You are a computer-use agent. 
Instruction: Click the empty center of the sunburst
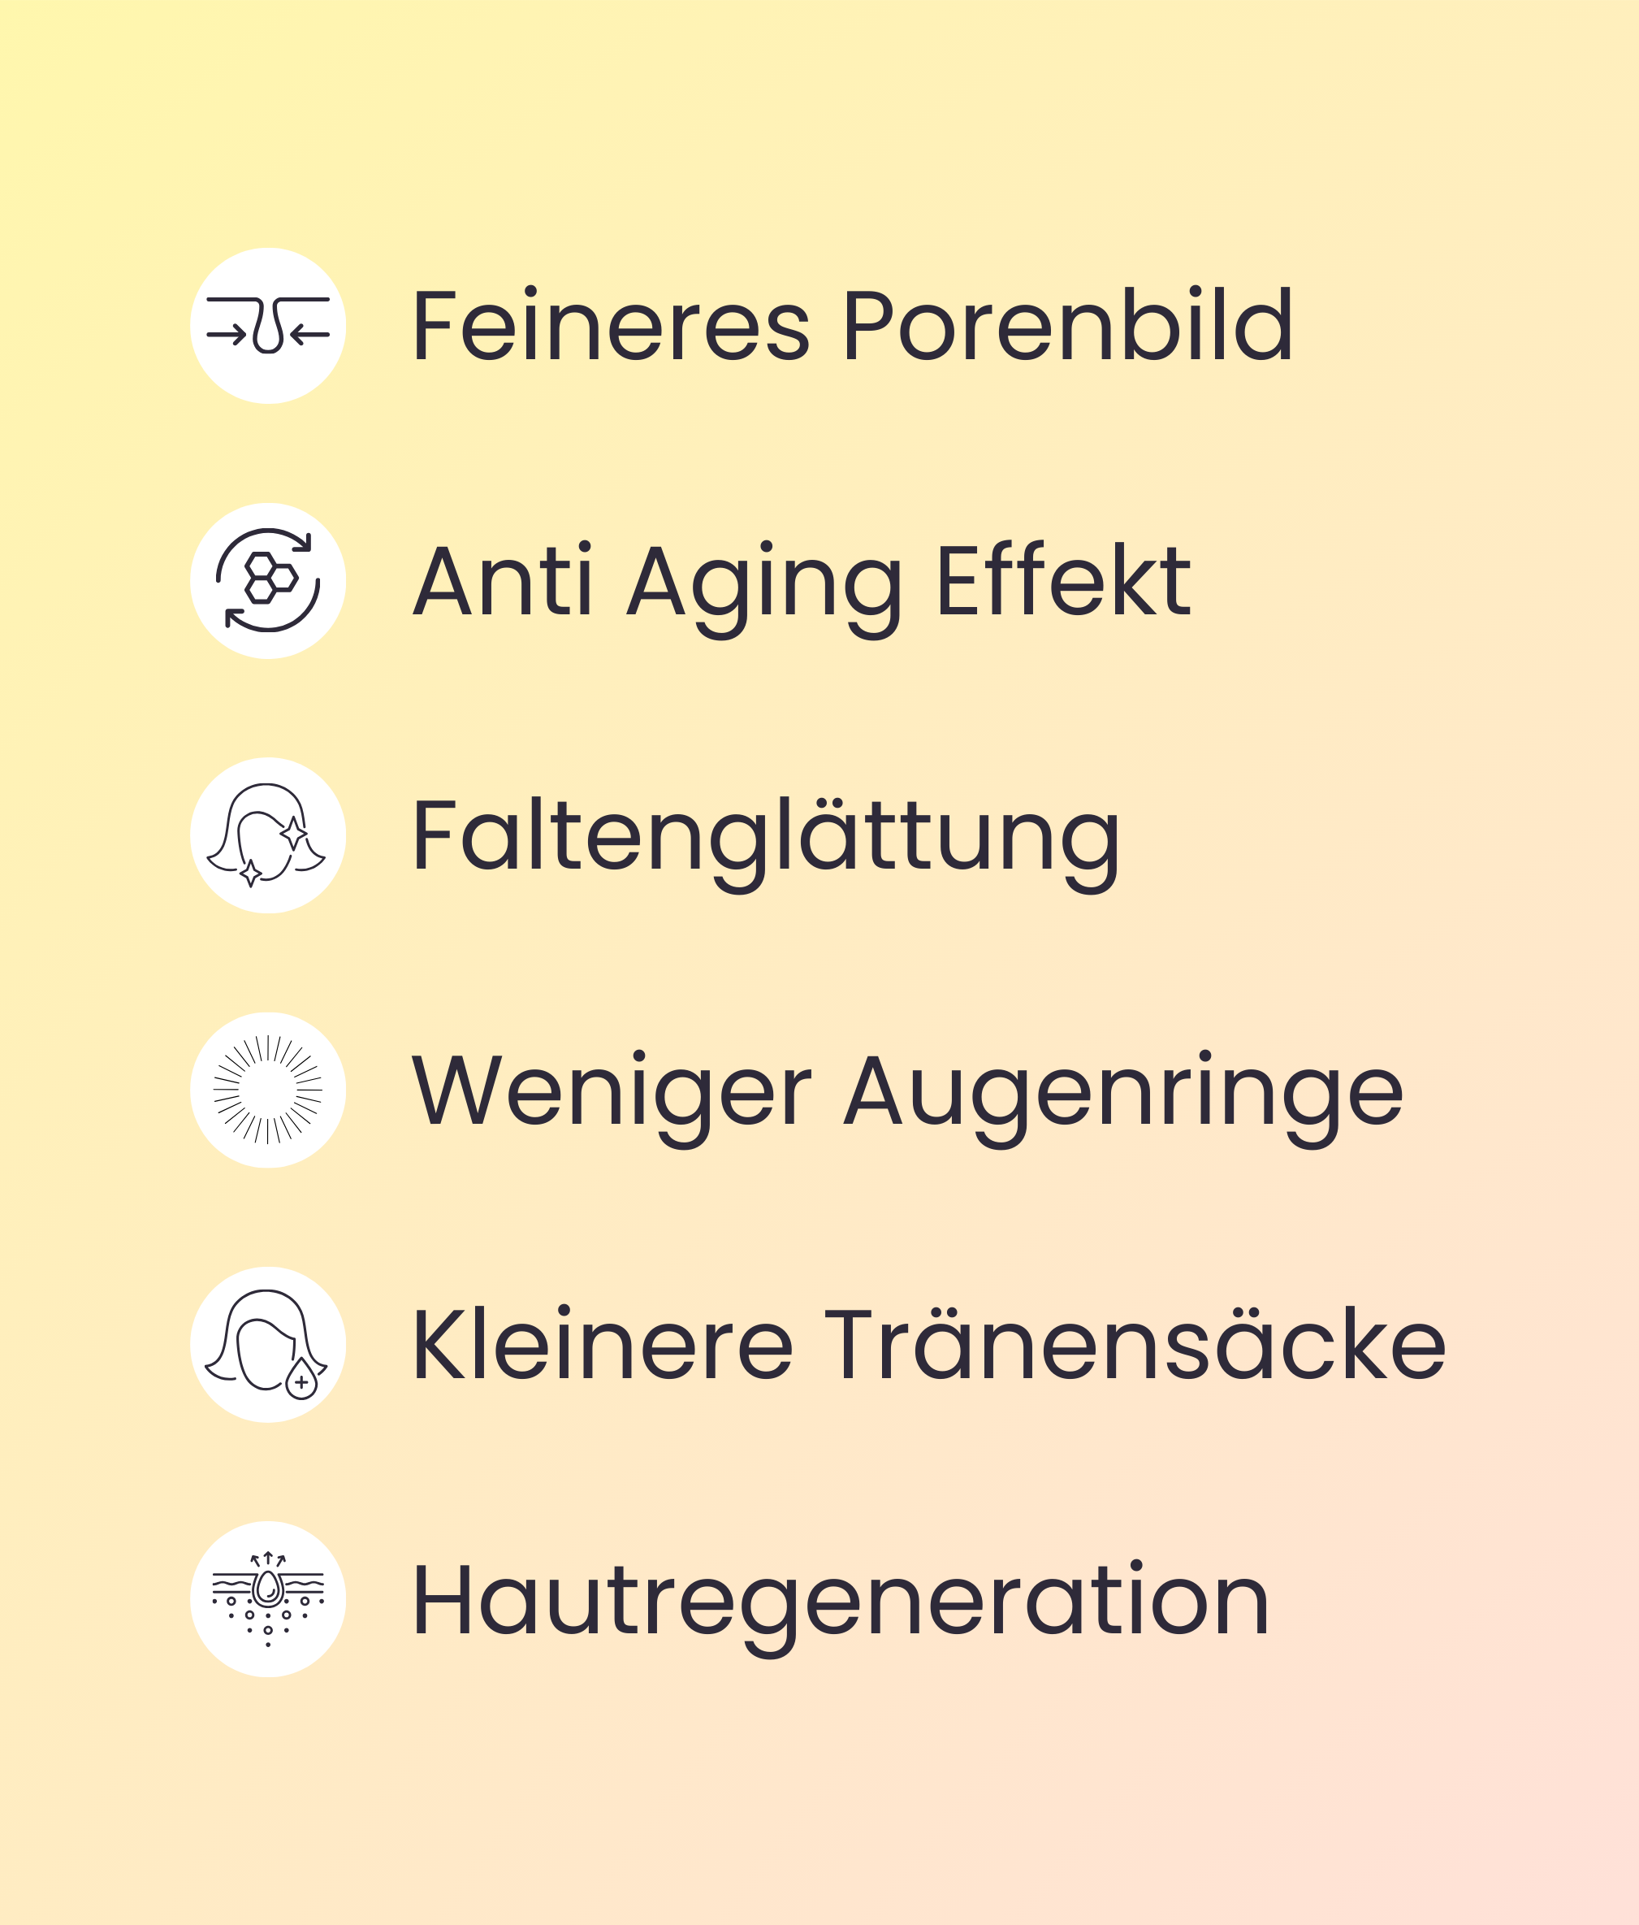267,1090
